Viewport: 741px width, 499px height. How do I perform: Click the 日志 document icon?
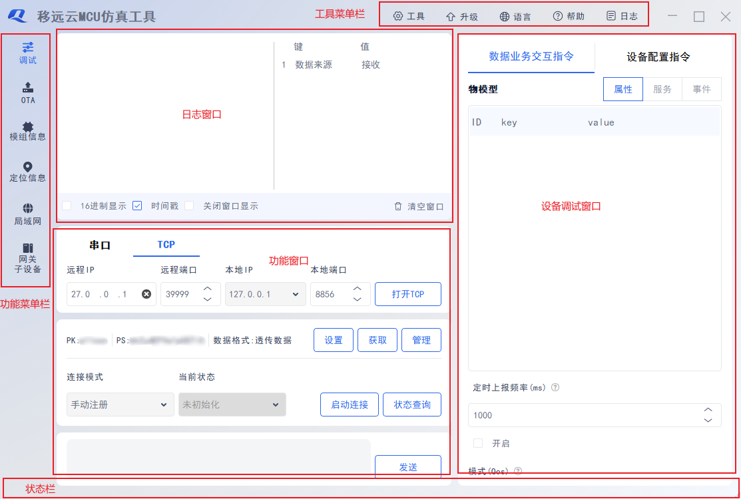(x=611, y=16)
